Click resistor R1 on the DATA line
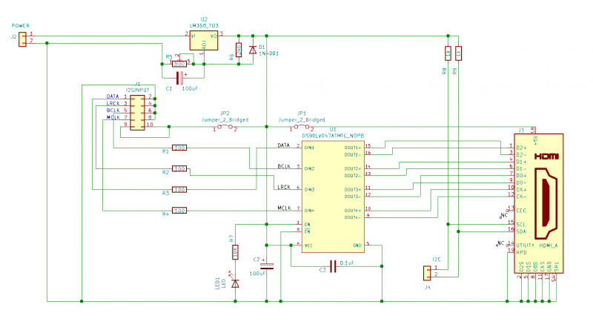The image size is (593, 336). click(179, 148)
